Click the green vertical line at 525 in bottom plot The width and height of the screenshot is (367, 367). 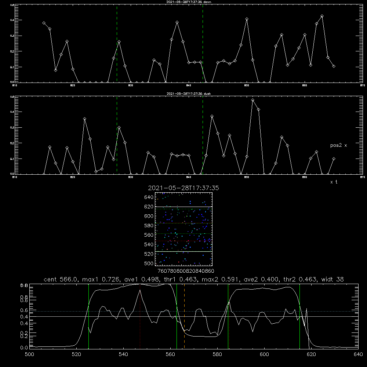point(88,316)
